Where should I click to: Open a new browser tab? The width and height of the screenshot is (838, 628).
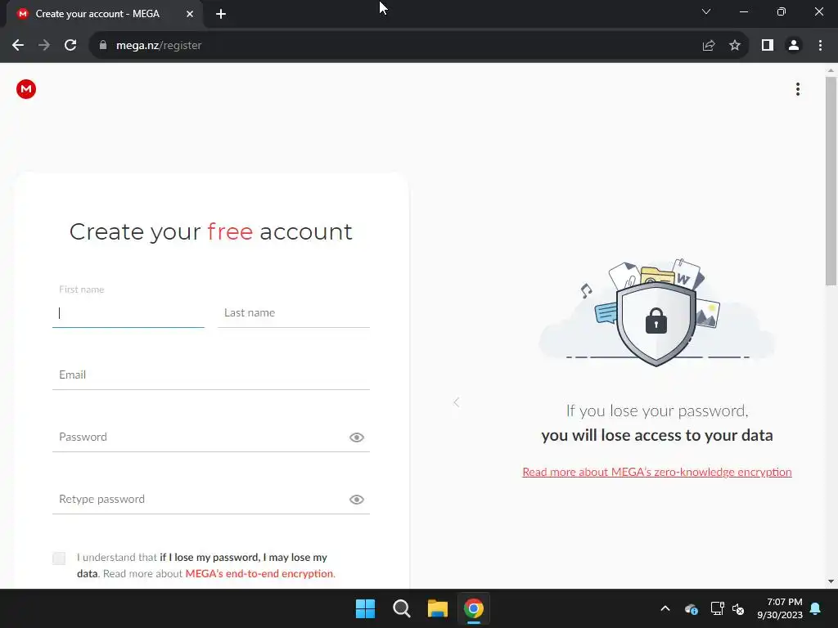point(221,14)
